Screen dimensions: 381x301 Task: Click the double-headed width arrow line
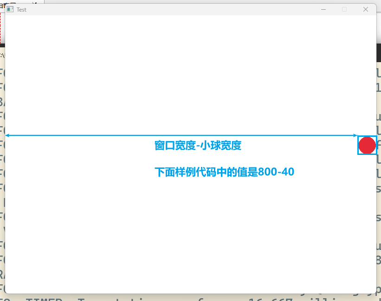[186, 135]
